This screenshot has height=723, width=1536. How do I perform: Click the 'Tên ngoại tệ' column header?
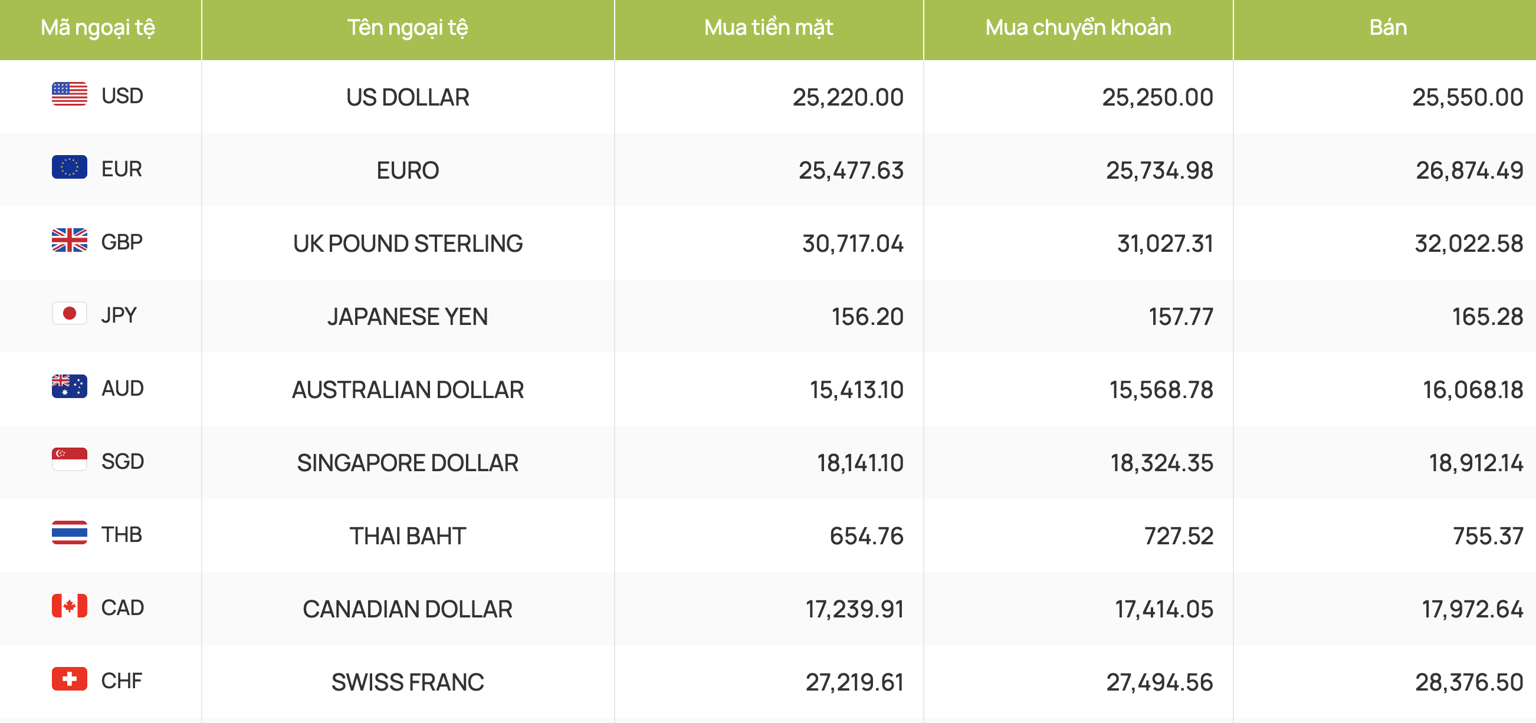coord(407,28)
